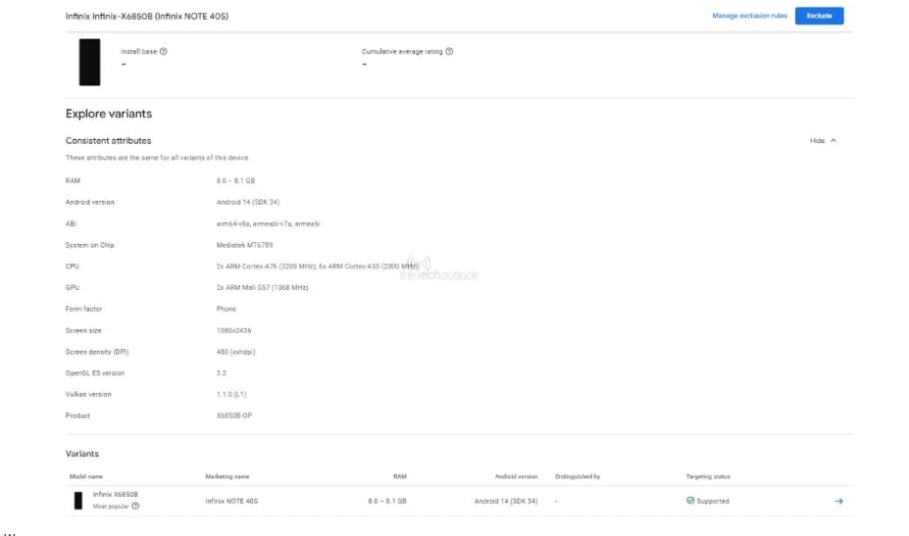Click the Most popular help icon

pos(135,506)
